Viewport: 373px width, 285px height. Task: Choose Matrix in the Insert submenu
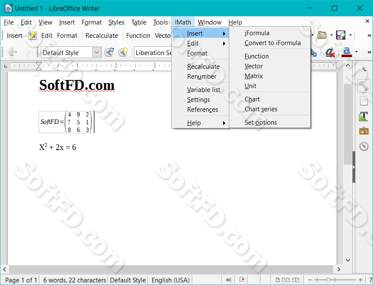[x=270, y=76]
